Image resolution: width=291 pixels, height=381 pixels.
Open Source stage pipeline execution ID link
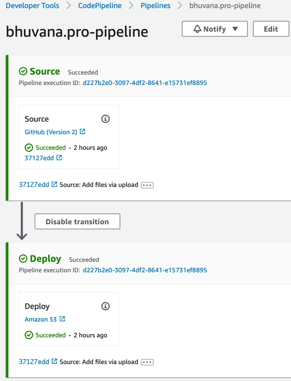145,83
